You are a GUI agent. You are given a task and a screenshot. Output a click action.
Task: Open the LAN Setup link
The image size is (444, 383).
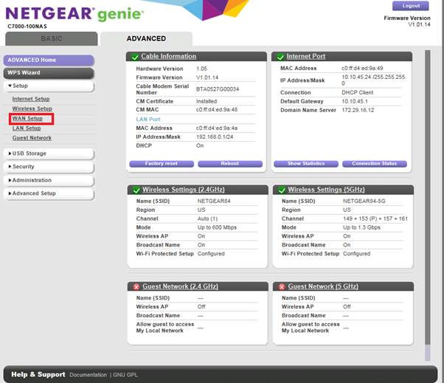[27, 128]
